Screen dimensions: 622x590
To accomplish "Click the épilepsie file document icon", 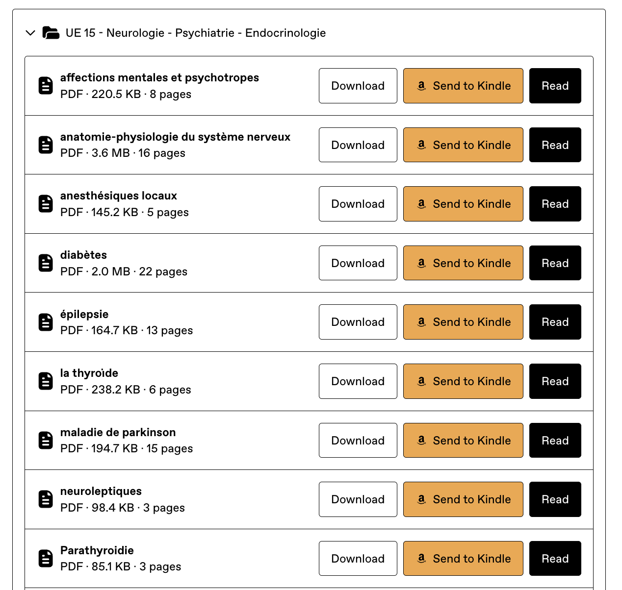I will pos(46,322).
